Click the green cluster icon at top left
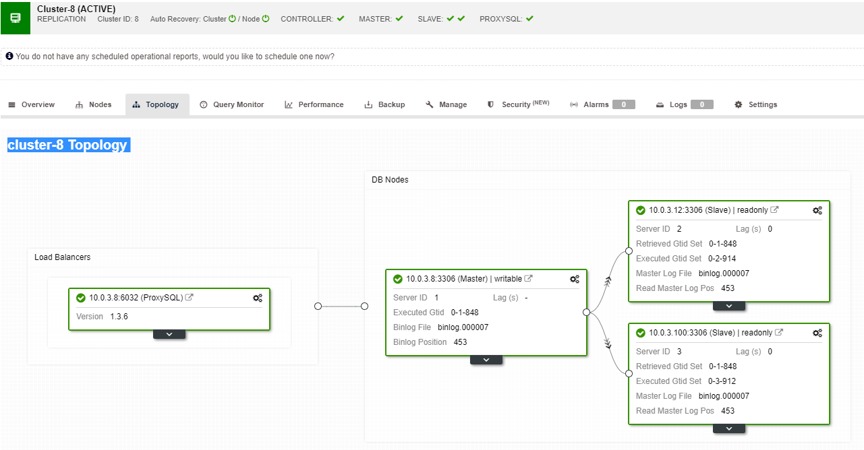The height and width of the screenshot is (450, 864). (x=16, y=17)
